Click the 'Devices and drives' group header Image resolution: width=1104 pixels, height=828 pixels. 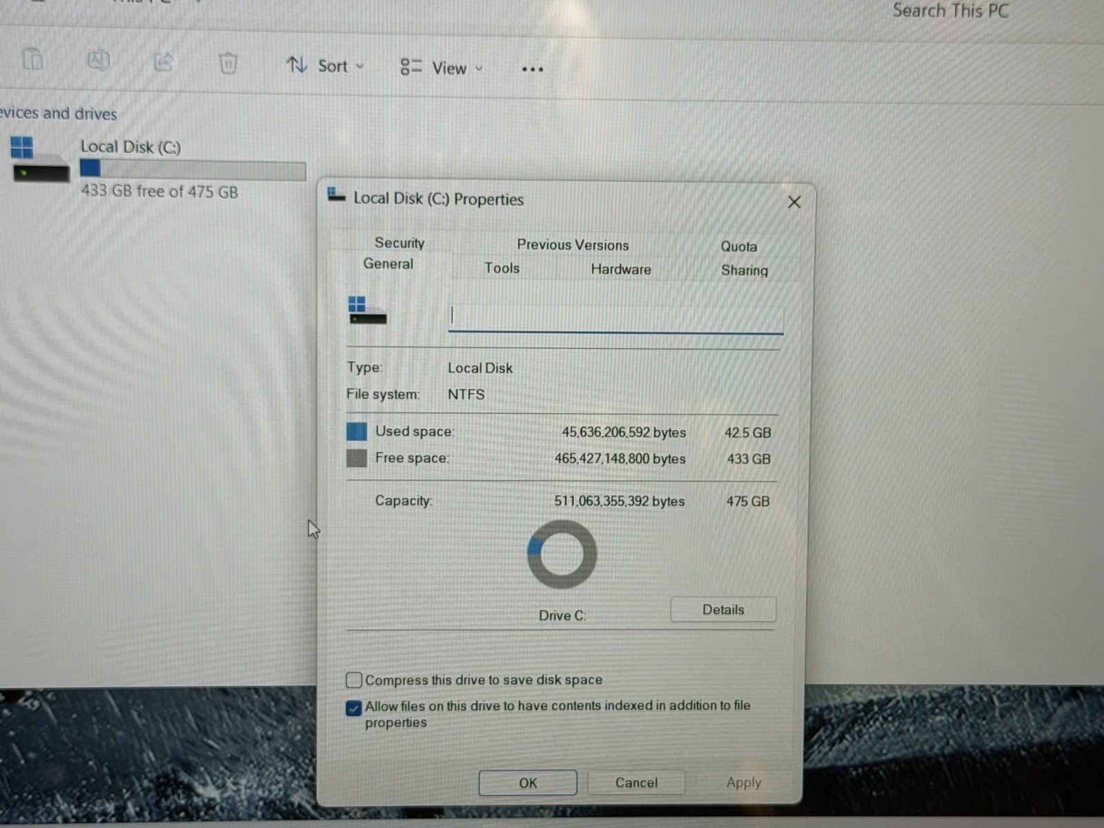59,113
